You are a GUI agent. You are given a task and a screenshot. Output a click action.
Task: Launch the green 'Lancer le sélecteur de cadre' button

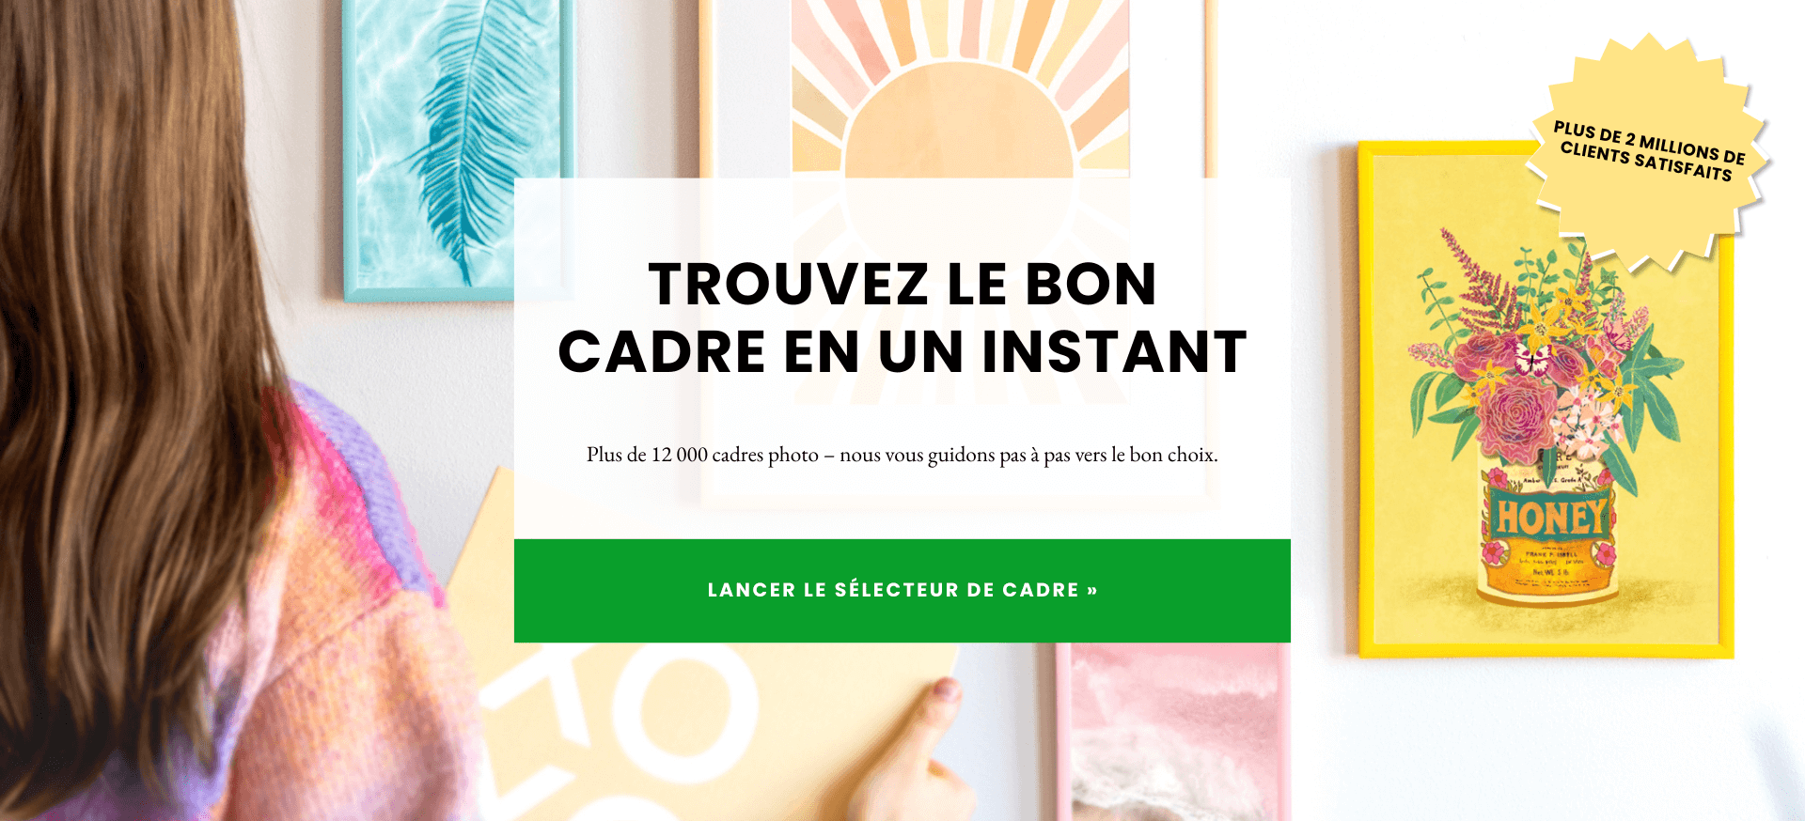pyautogui.click(x=902, y=590)
